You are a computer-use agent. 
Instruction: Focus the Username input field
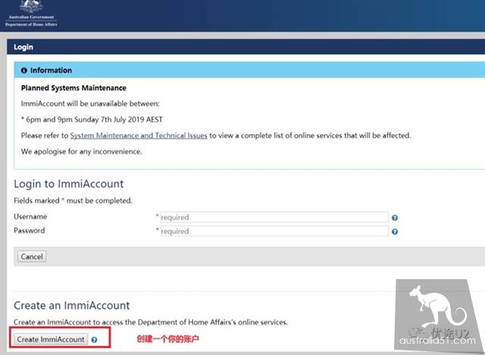coord(274,217)
